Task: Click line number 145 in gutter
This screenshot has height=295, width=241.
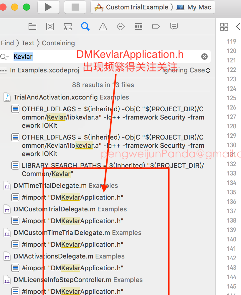Action: point(231,286)
